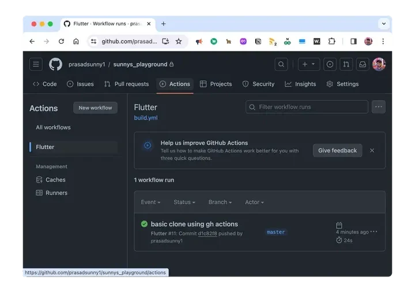The image size is (415, 307).
Task: Select the Actions tab
Action: tap(175, 84)
